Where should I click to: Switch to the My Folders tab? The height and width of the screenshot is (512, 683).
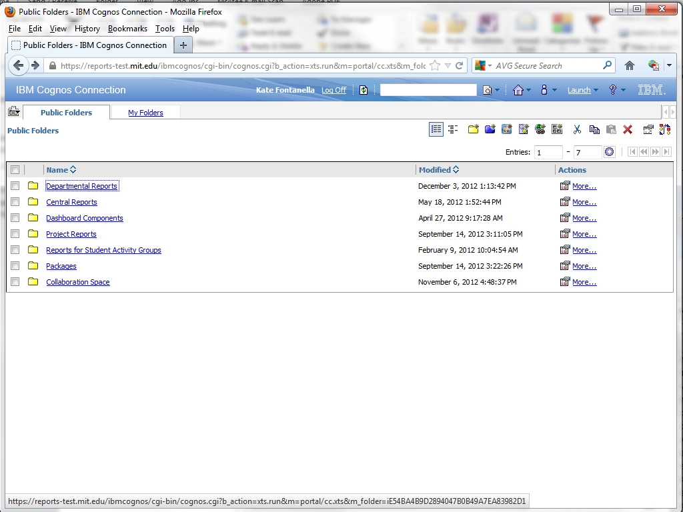click(145, 113)
